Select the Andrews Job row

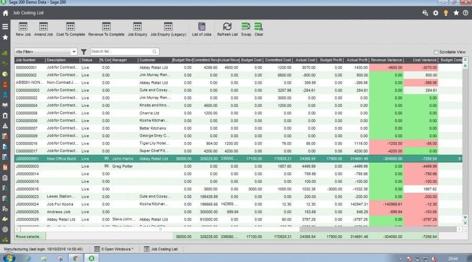coord(238,212)
